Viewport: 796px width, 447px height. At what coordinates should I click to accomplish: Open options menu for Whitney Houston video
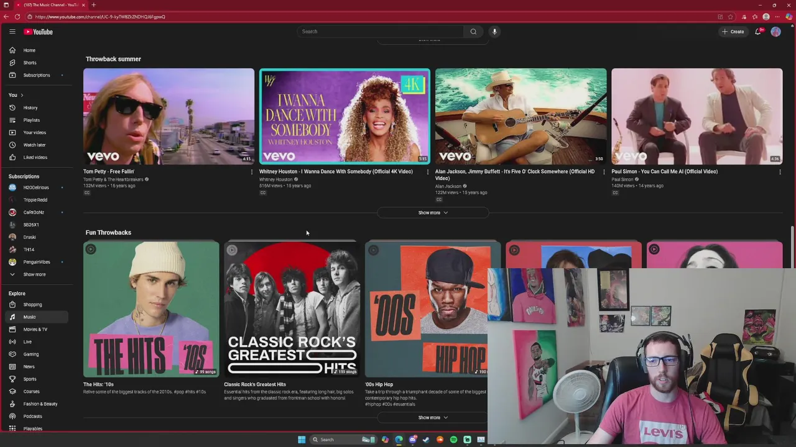(427, 172)
